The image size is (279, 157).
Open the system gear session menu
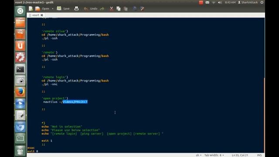pos(262,3)
